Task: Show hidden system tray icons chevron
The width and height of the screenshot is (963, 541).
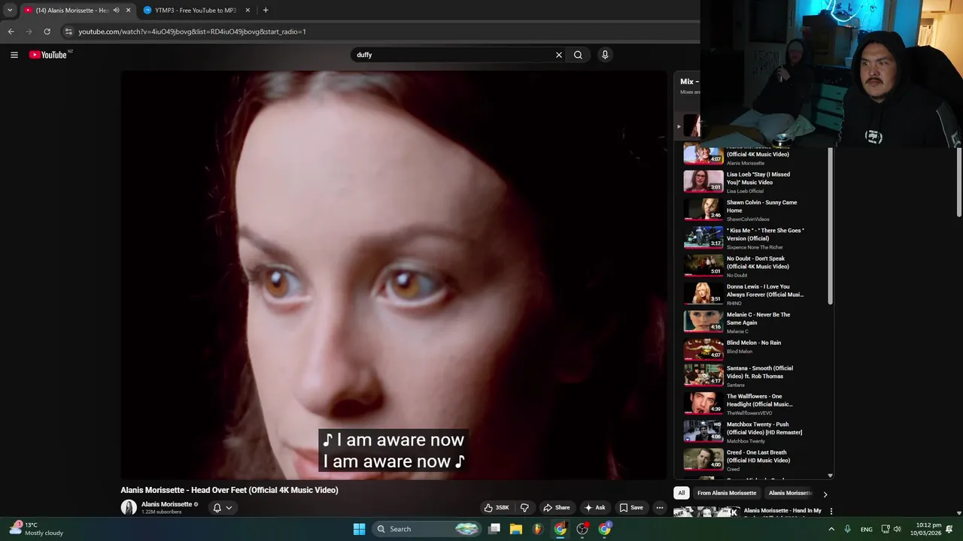Action: (831, 529)
